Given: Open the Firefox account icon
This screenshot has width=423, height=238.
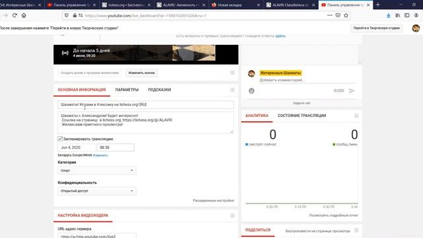Looking at the screenshot, I should tap(416, 15).
